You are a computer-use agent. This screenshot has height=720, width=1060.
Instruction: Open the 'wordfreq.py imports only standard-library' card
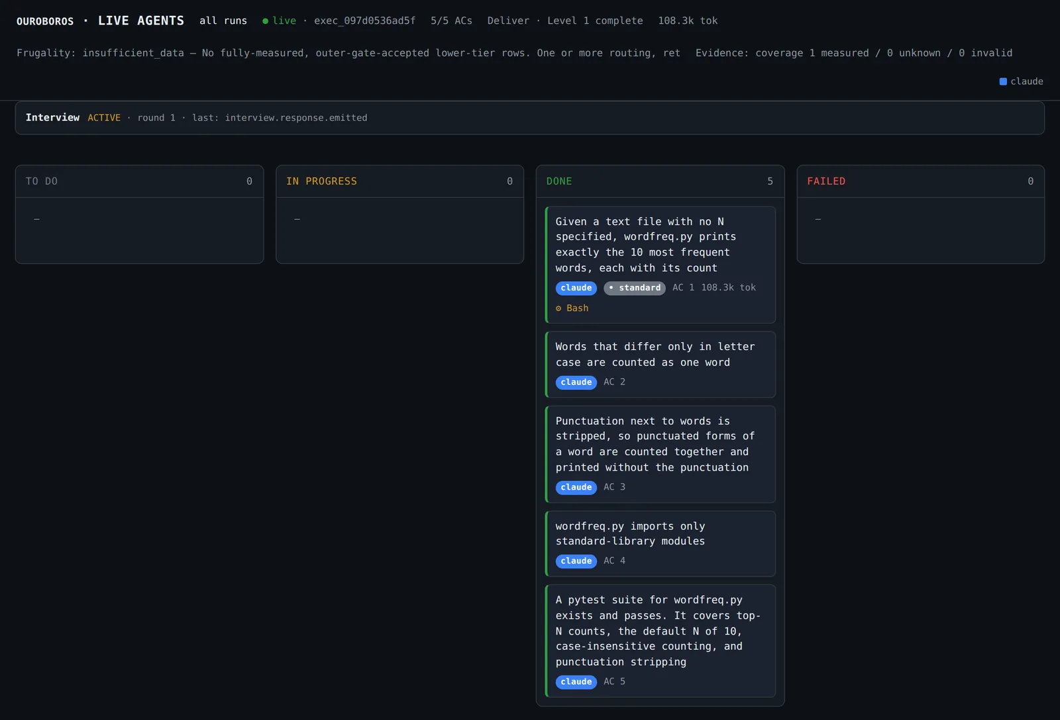click(661, 544)
